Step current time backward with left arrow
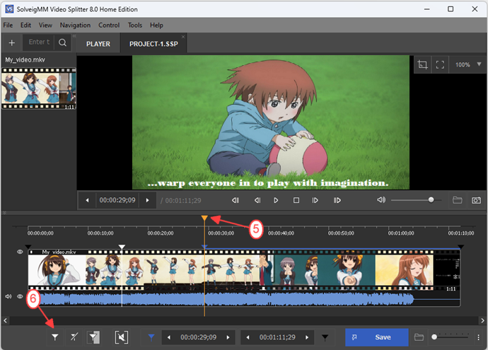Image resolution: width=488 pixels, height=350 pixels. click(87, 200)
